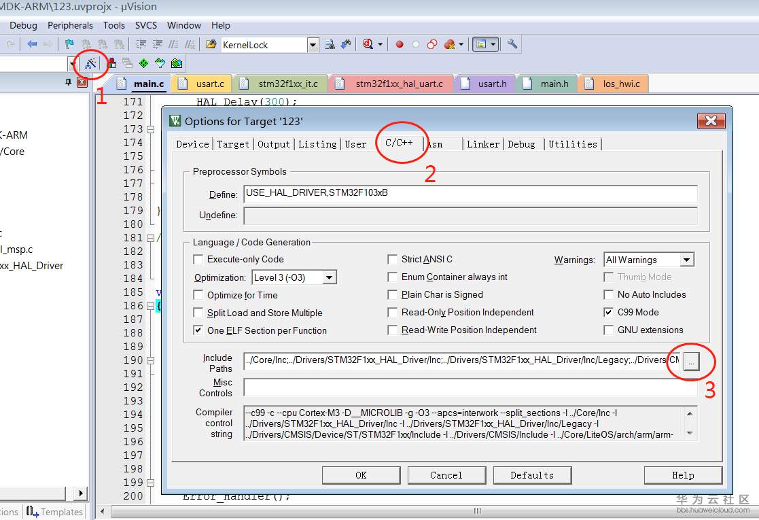Open the usart.c editor tab
Screen dimensions: 759x520
(x=203, y=84)
